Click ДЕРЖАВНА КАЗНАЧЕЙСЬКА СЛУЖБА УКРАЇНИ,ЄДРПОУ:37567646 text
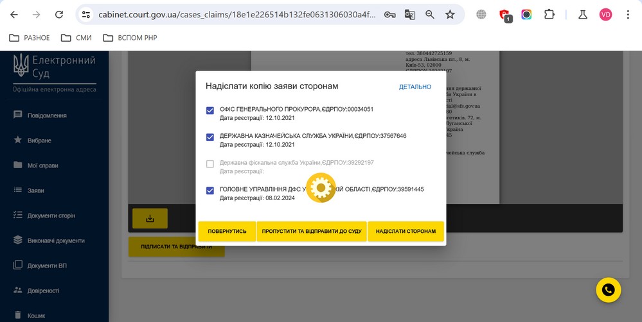 (x=313, y=136)
